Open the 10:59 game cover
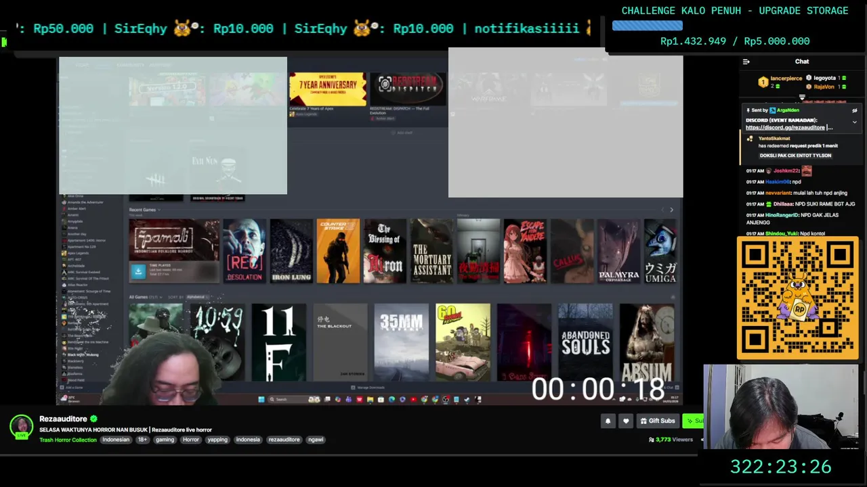 pyautogui.click(x=217, y=342)
